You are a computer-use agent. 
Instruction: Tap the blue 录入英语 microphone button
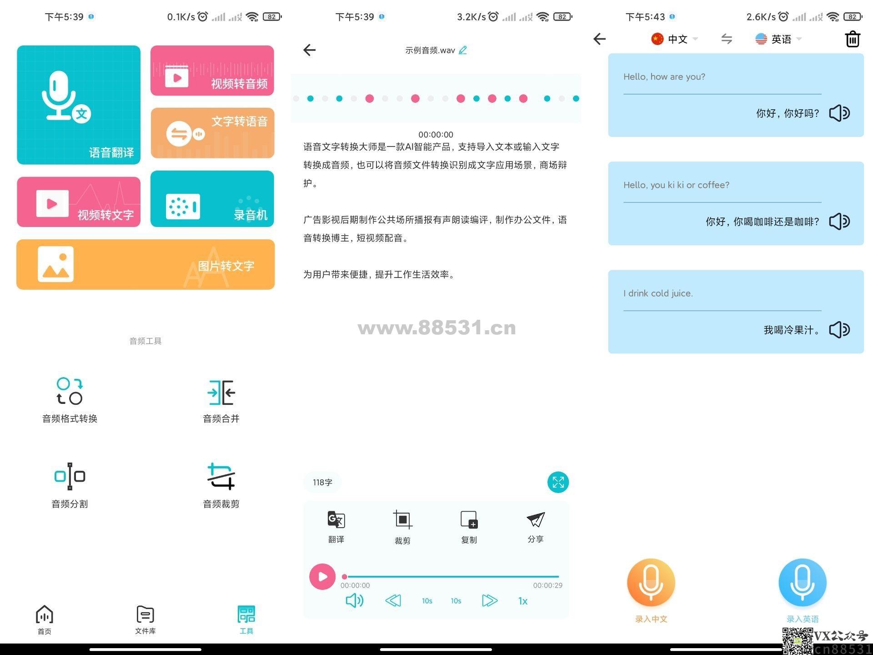pyautogui.click(x=802, y=583)
